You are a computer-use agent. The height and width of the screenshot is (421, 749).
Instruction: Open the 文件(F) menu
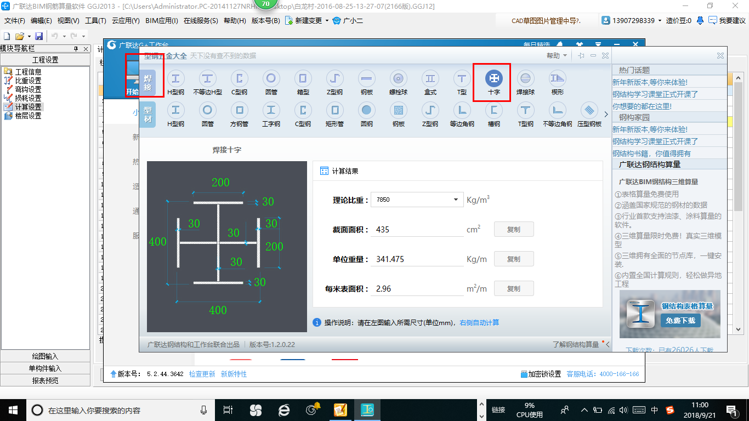click(x=15, y=21)
